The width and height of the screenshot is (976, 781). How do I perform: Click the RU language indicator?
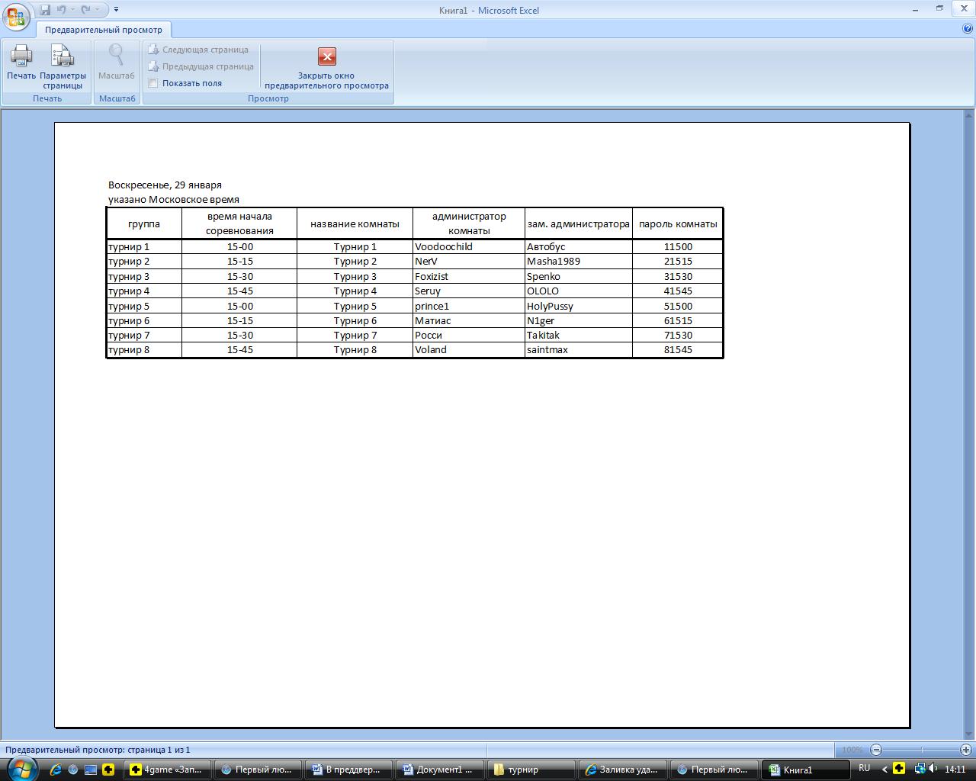pos(864,768)
